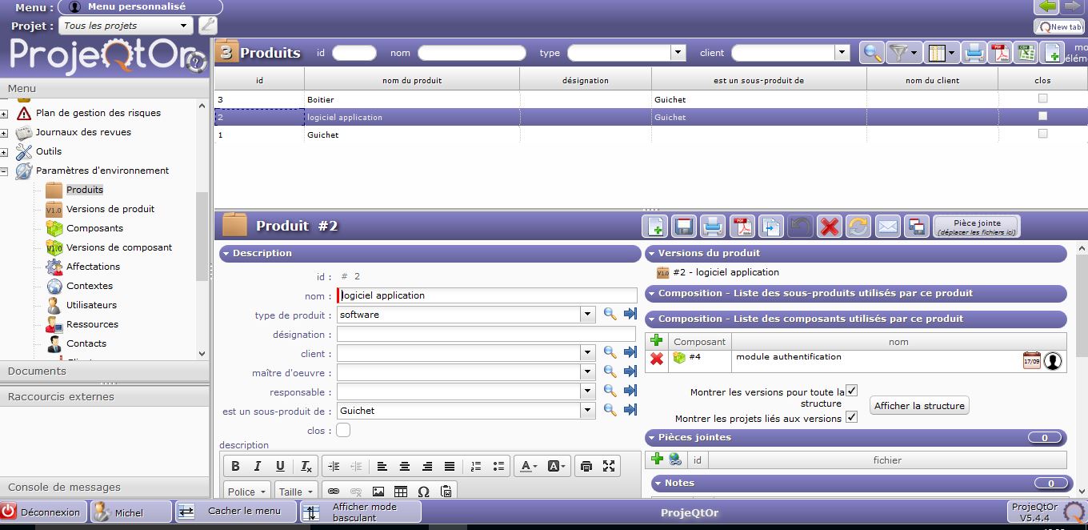This screenshot has width=1088, height=530.
Task: Uncheck Montrer les versions pour toute la structure
Action: pyautogui.click(x=852, y=391)
